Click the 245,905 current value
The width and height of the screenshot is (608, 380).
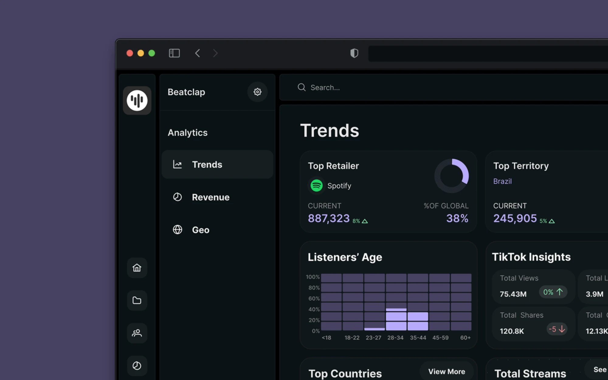click(x=515, y=218)
